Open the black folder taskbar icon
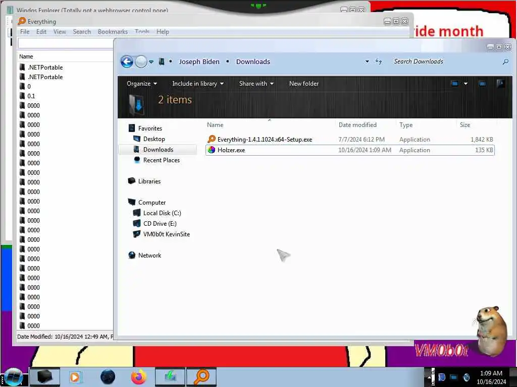The image size is (517, 387). (44, 377)
